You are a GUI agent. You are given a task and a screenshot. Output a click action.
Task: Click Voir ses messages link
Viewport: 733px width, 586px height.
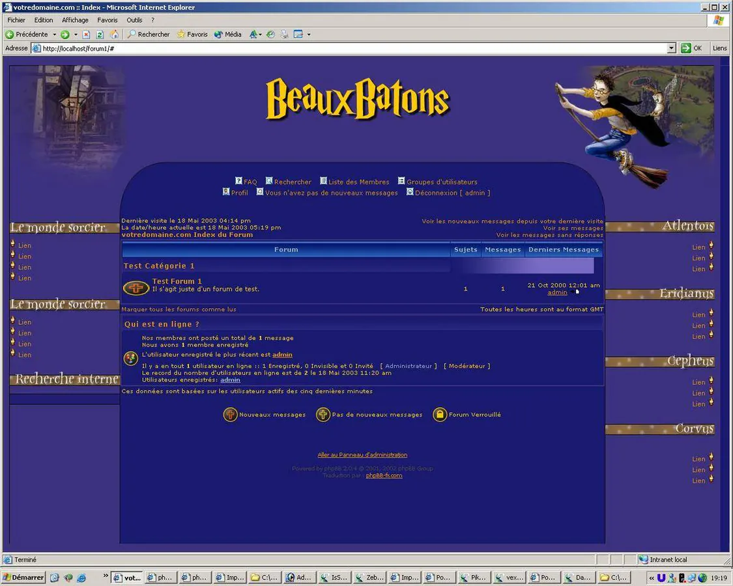(573, 228)
